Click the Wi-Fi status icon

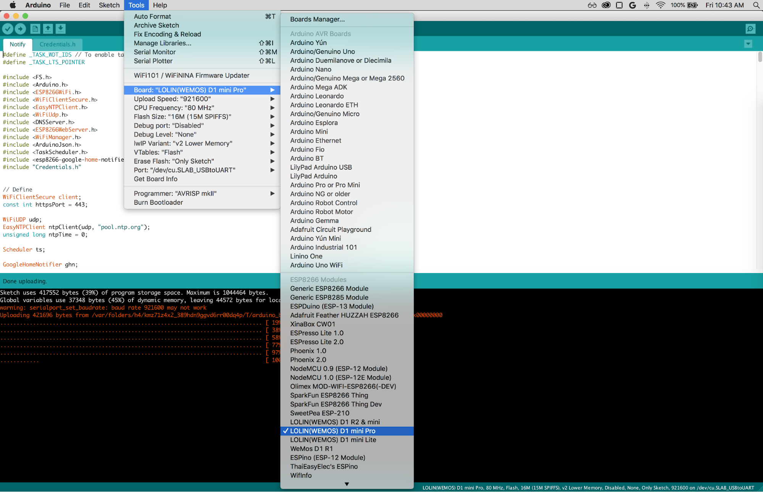660,5
